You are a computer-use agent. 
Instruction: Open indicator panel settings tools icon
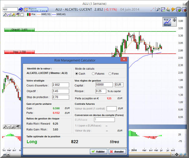click(x=5, y=127)
